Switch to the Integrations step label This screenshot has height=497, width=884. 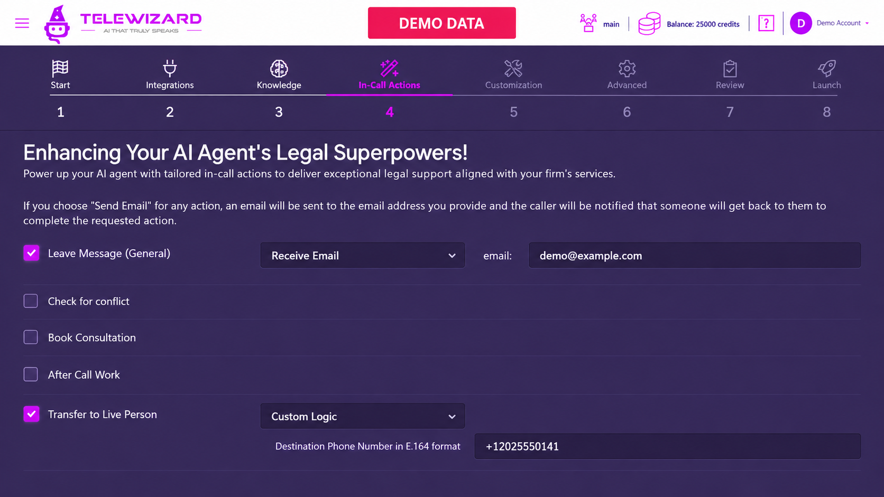(x=170, y=85)
